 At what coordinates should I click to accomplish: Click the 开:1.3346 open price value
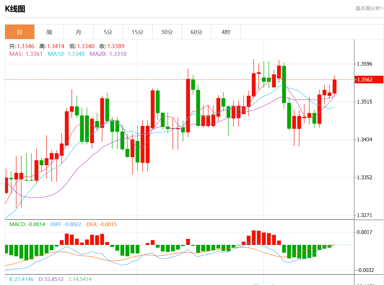pos(22,46)
